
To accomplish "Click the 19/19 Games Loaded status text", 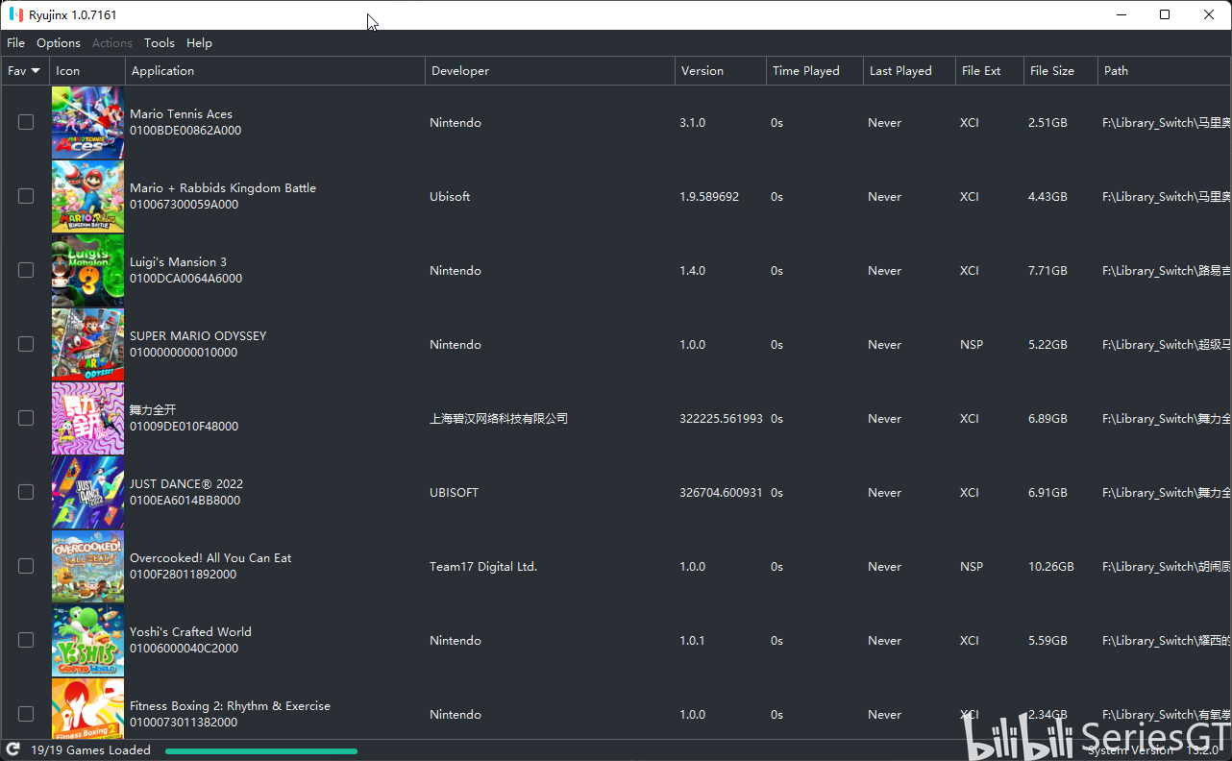I will pyautogui.click(x=90, y=750).
